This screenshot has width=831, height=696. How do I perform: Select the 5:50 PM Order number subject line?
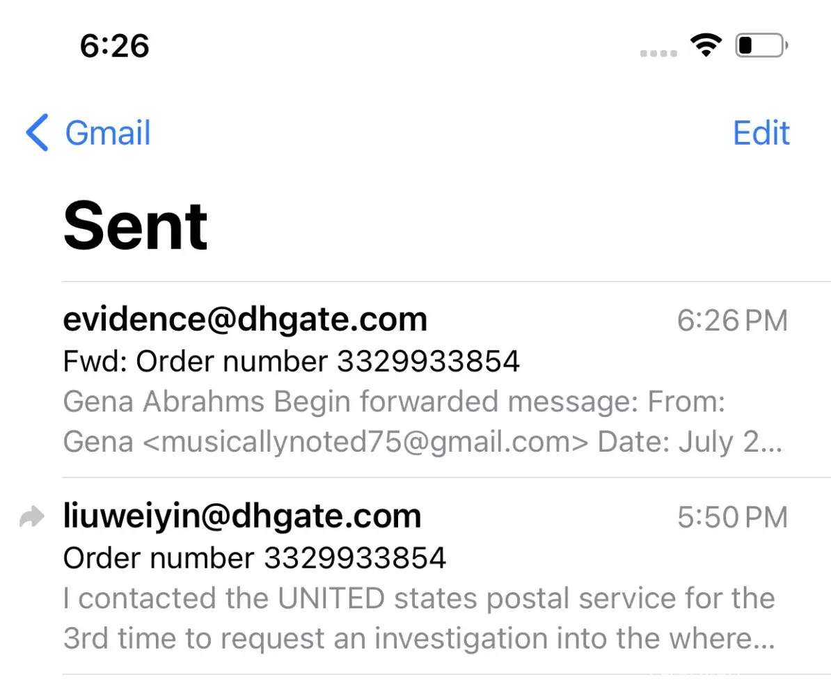(255, 557)
